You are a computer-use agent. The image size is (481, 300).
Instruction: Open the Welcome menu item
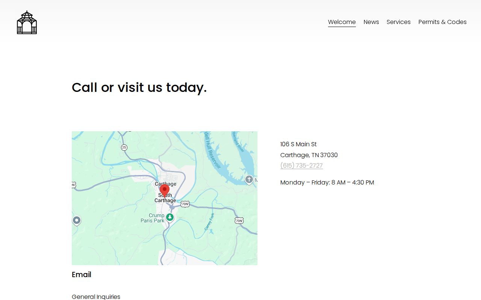[x=342, y=22]
